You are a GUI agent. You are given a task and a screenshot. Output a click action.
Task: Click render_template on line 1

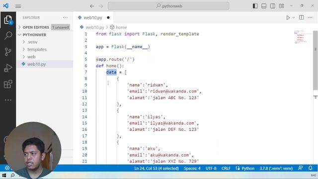pyautogui.click(x=180, y=34)
